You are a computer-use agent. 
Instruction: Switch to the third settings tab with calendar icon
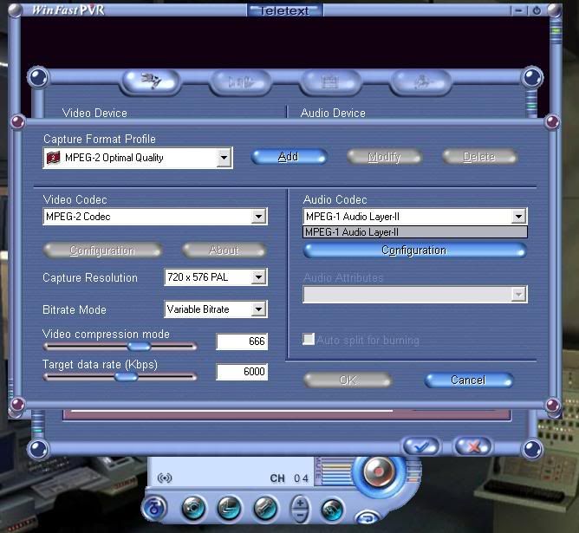tap(330, 82)
